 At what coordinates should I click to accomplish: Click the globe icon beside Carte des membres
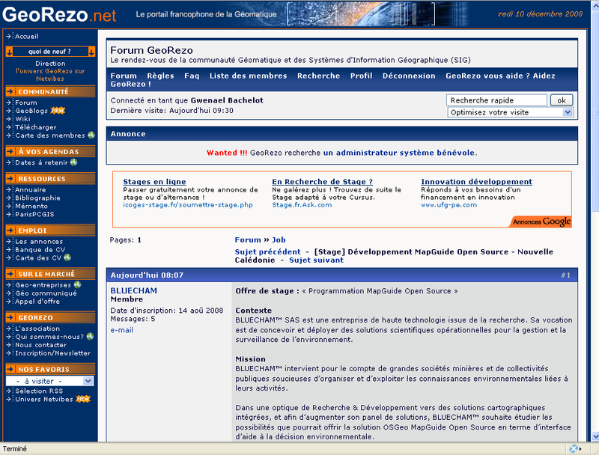[91, 135]
